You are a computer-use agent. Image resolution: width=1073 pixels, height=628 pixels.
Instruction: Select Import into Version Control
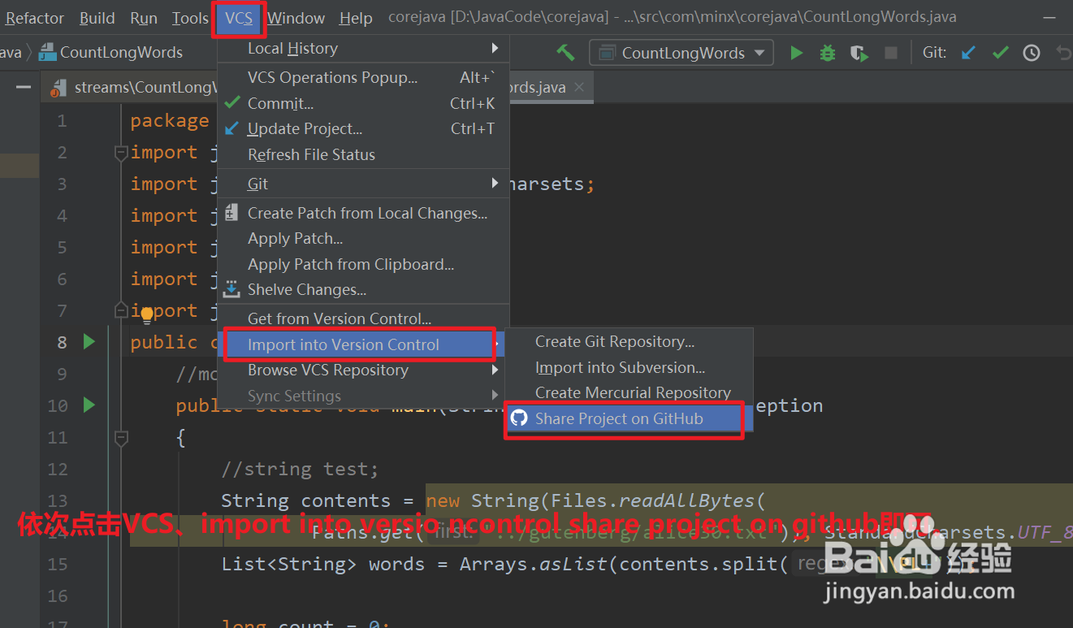[x=361, y=344]
